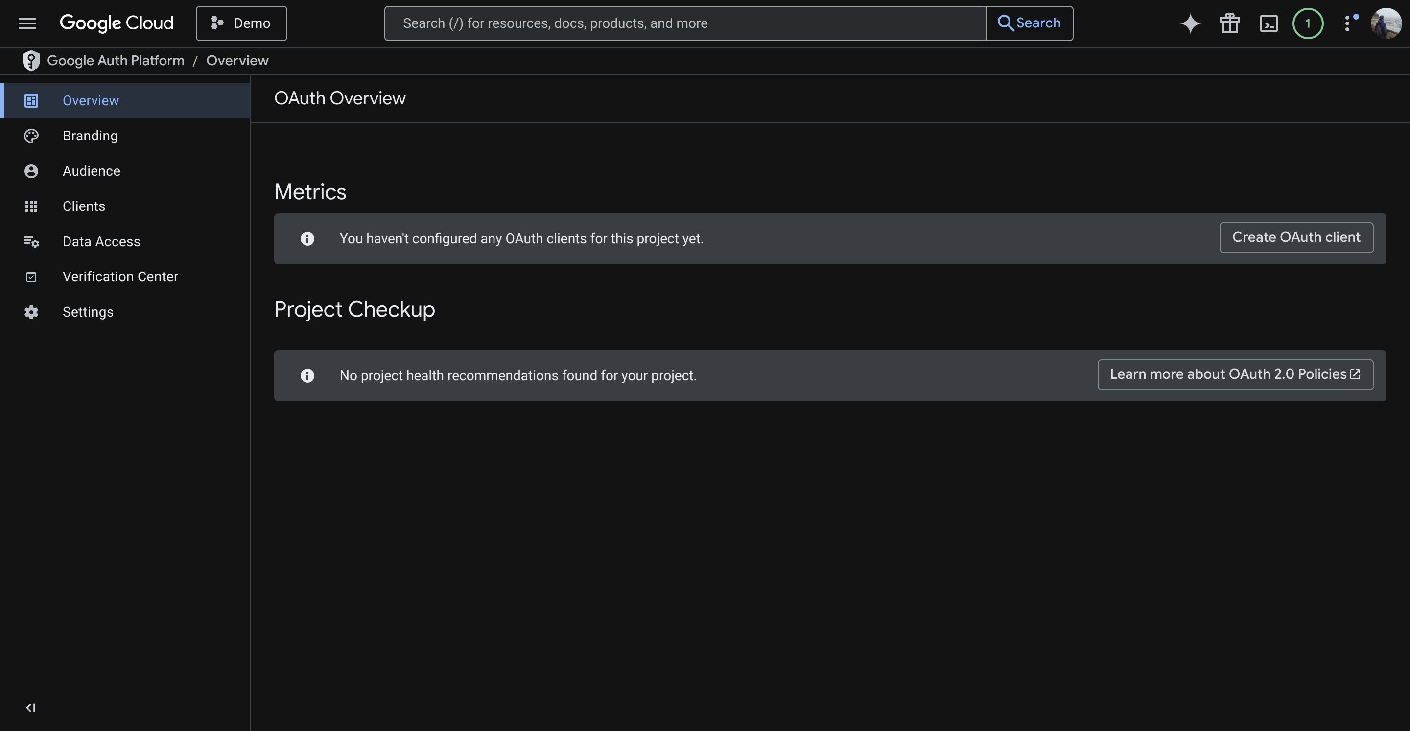This screenshot has height=731, width=1410.
Task: Open the Audience section via its person icon
Action: [31, 171]
